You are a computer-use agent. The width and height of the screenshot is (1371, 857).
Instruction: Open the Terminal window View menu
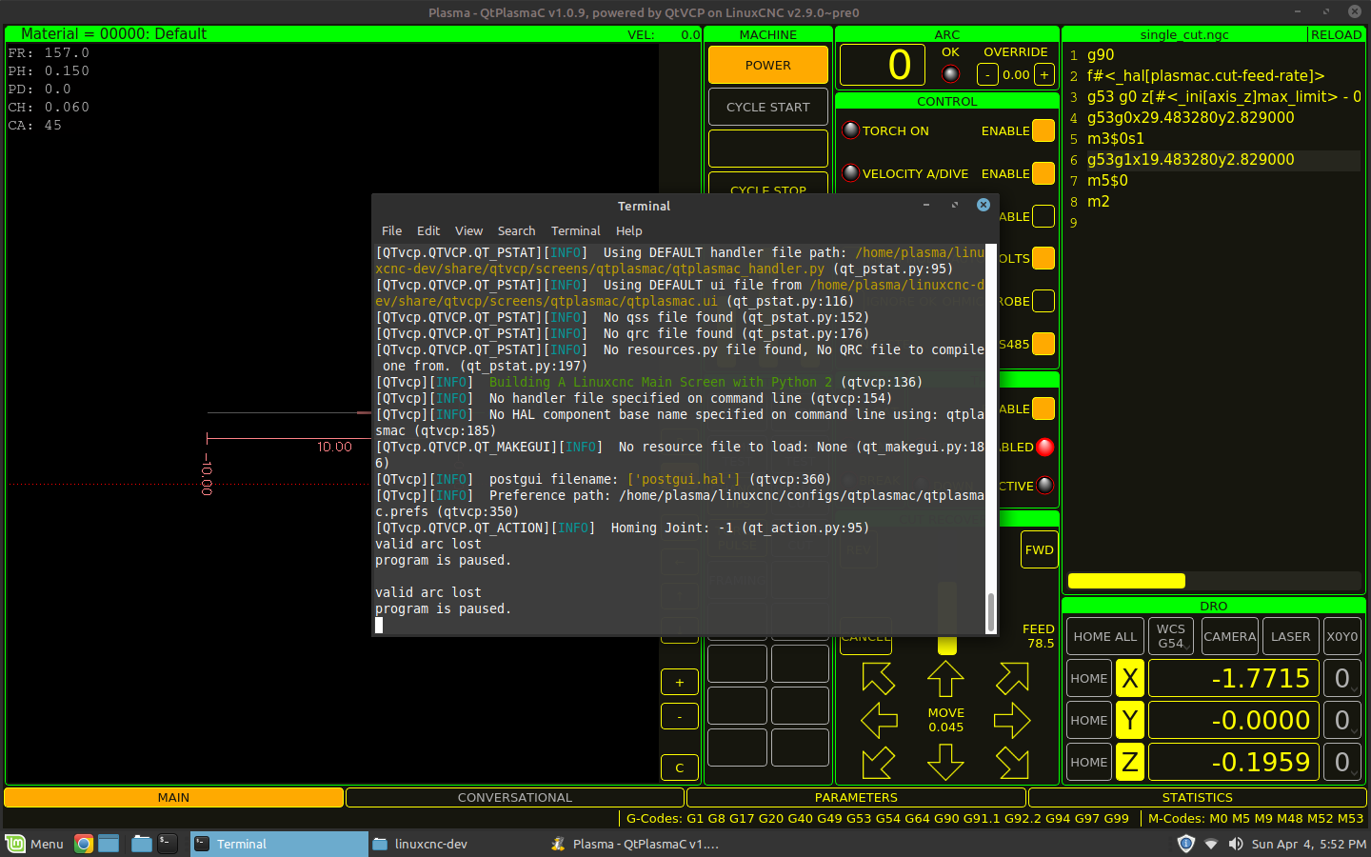[x=468, y=230]
